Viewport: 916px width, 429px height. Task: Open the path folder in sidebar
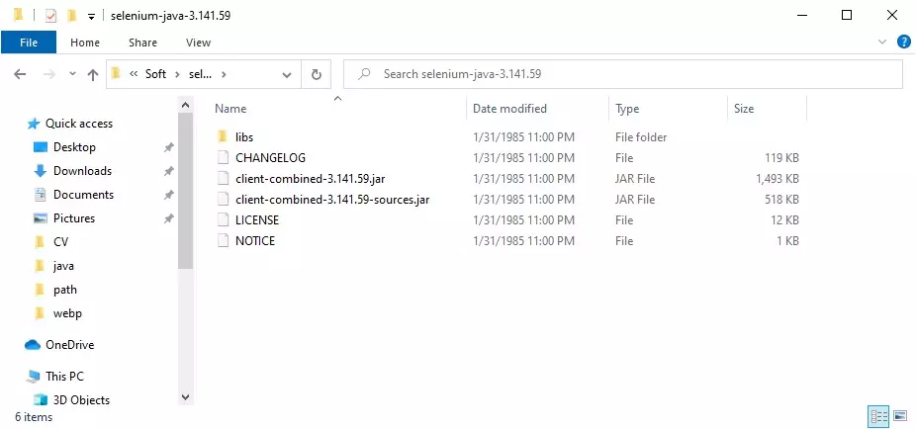point(65,290)
